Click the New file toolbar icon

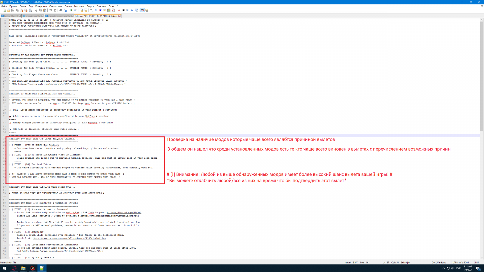4,10
